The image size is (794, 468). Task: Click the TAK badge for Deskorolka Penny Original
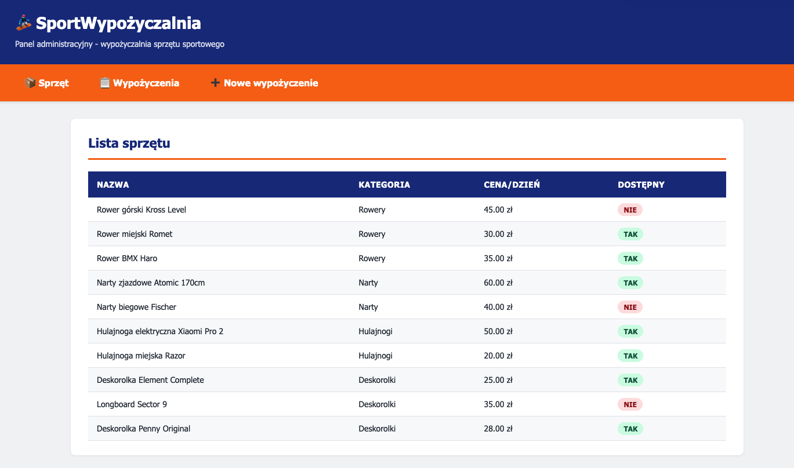tap(630, 429)
